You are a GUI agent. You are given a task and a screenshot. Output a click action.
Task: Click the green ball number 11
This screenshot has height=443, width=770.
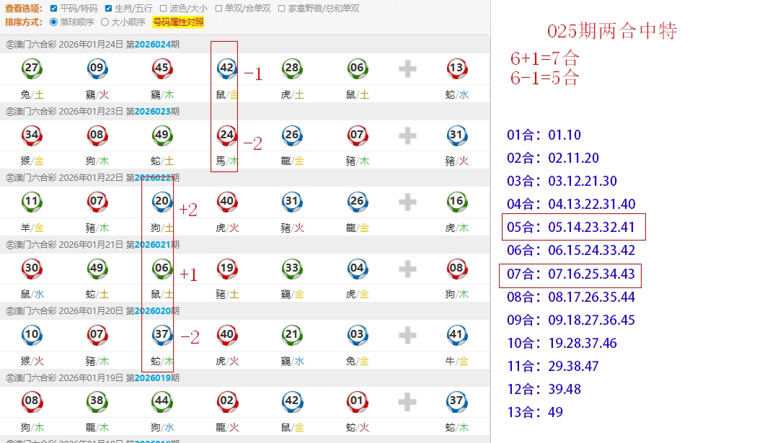click(32, 202)
